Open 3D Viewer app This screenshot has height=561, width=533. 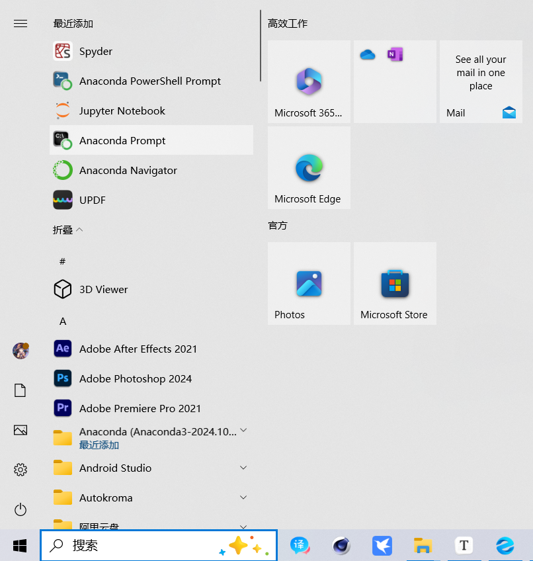pyautogui.click(x=151, y=289)
